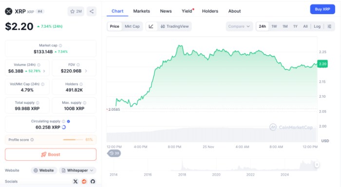Open the GitHub social link
This screenshot has height=187, width=341.
point(93,181)
